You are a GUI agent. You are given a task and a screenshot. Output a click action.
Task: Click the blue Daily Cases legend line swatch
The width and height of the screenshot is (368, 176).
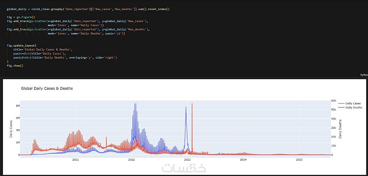[x=342, y=103]
